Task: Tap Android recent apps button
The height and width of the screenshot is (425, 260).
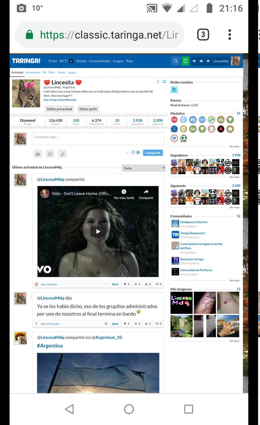Action: (189, 409)
